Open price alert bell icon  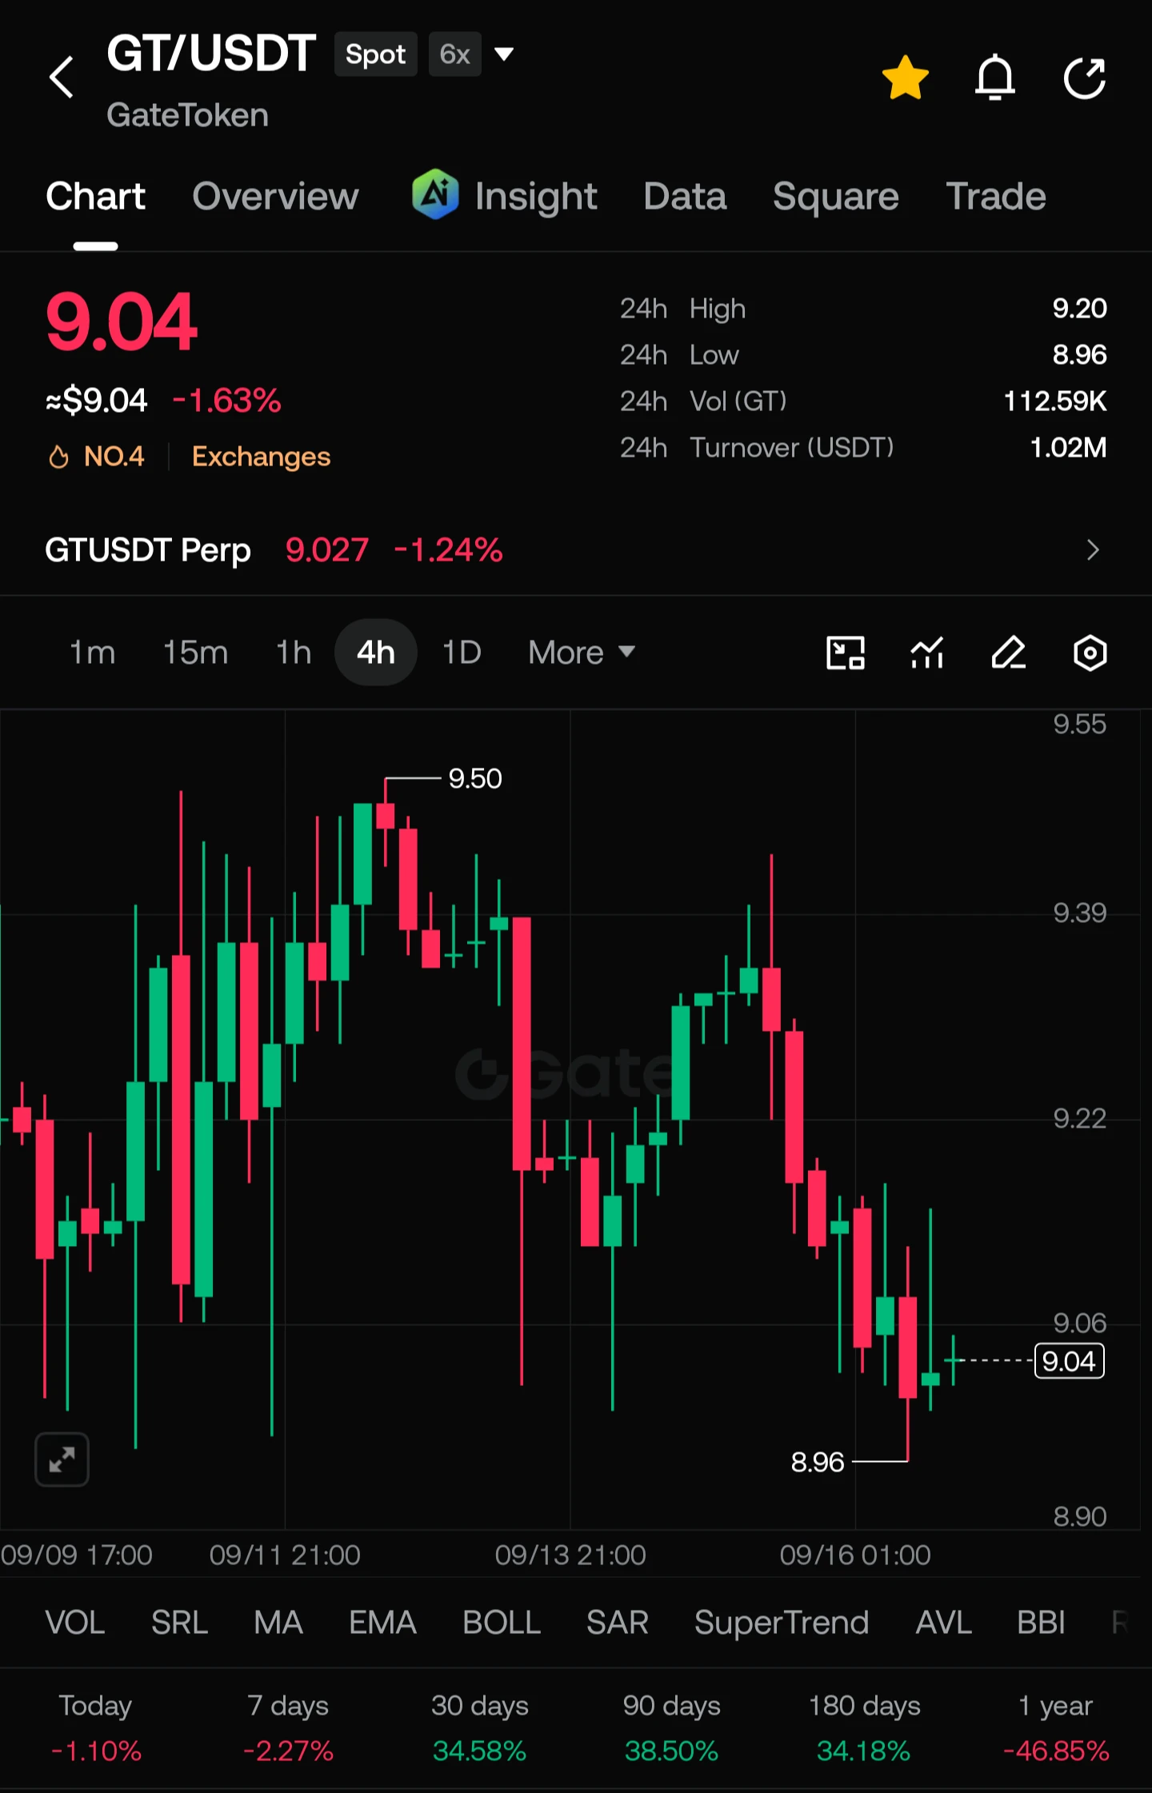point(995,78)
